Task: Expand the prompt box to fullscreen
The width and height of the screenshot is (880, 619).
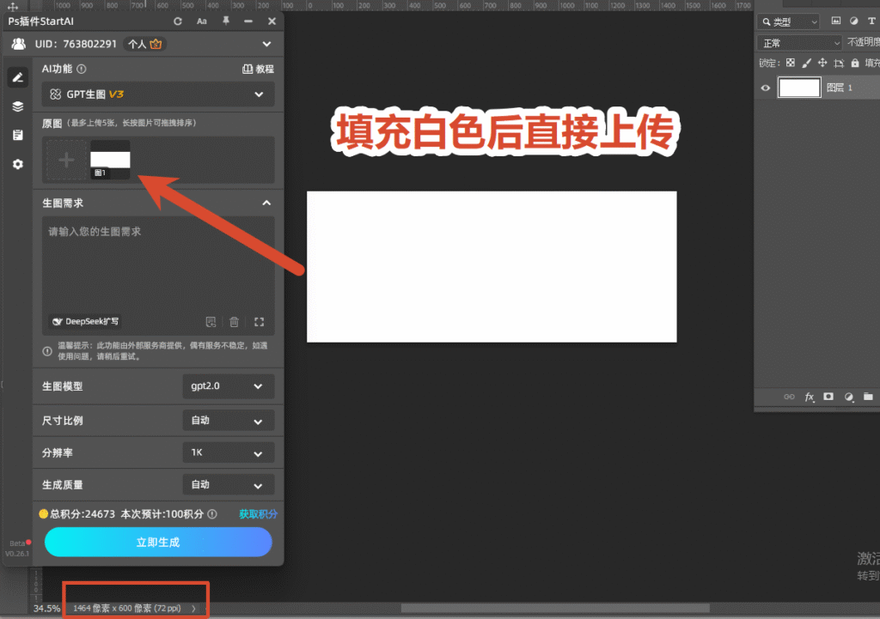Action: click(259, 322)
